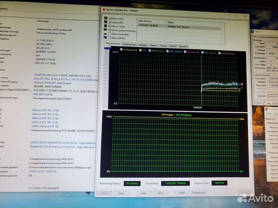278x208 pixels.
Task: Toggle ADATA SU700 temperature checkbox
Action: (x=219, y=53)
